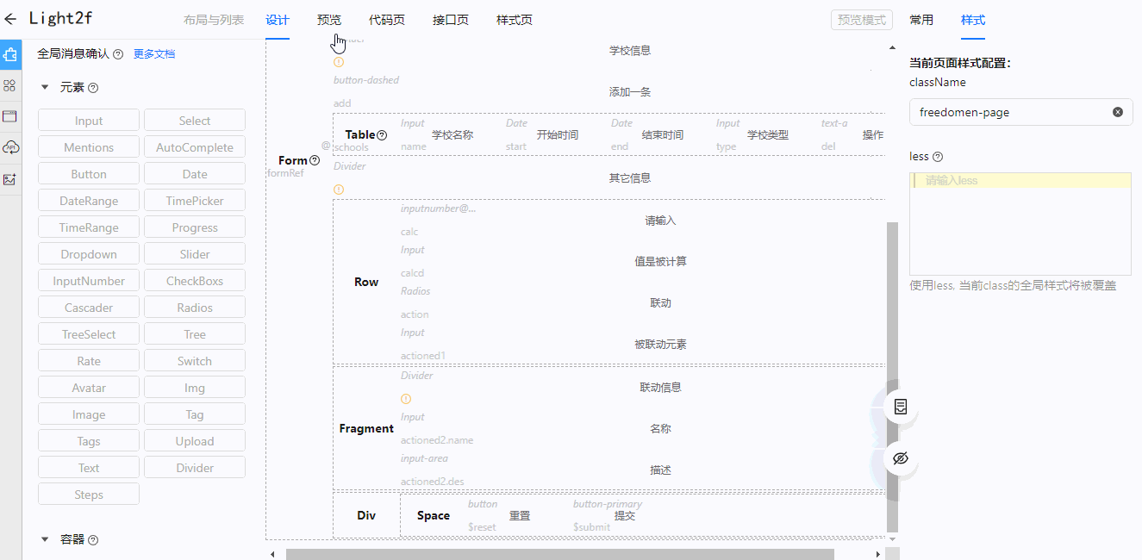Screen dimensions: 1142x560
Task: Pick the Dropdown element button
Action: pyautogui.click(x=89, y=254)
